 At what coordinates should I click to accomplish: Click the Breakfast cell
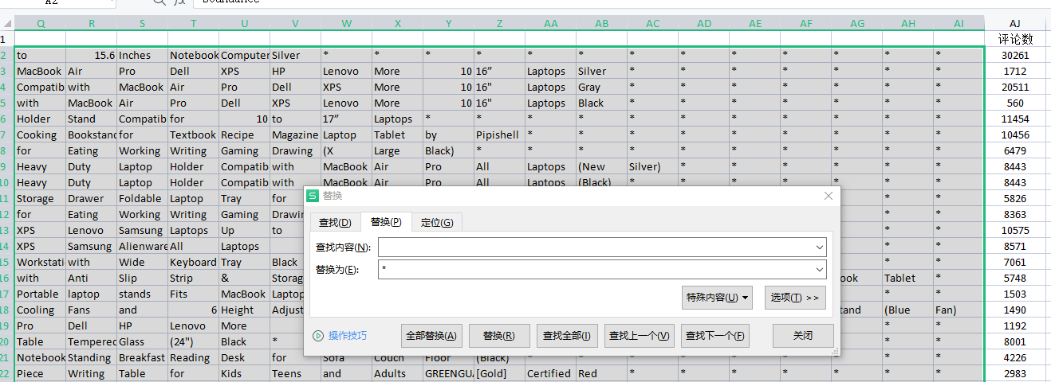(143, 357)
